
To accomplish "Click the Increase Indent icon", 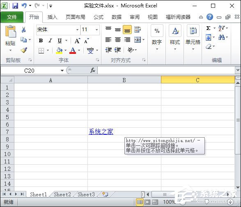I will (x=118, y=50).
